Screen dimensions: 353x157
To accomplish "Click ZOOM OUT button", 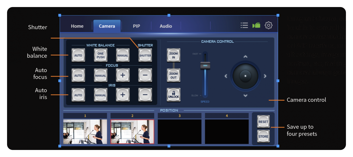I will point(173,75).
